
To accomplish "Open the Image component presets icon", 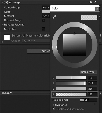I will point(95,3).
